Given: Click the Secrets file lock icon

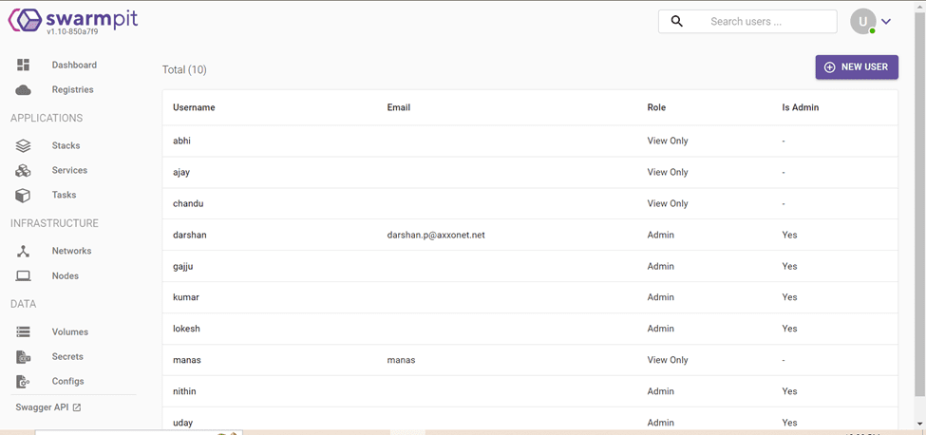Looking at the screenshot, I should [24, 356].
